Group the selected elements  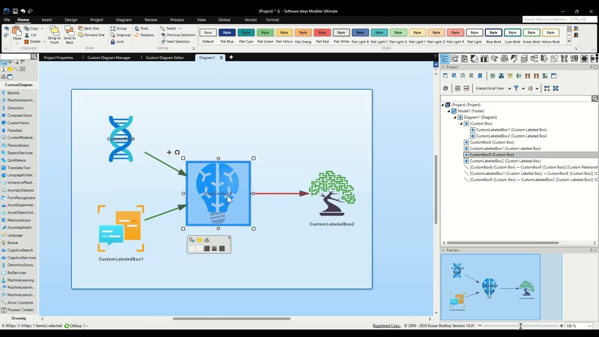point(118,29)
